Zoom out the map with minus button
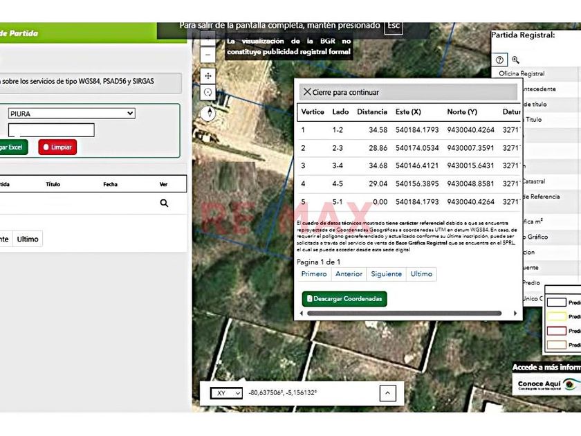581x436 pixels. point(208,55)
